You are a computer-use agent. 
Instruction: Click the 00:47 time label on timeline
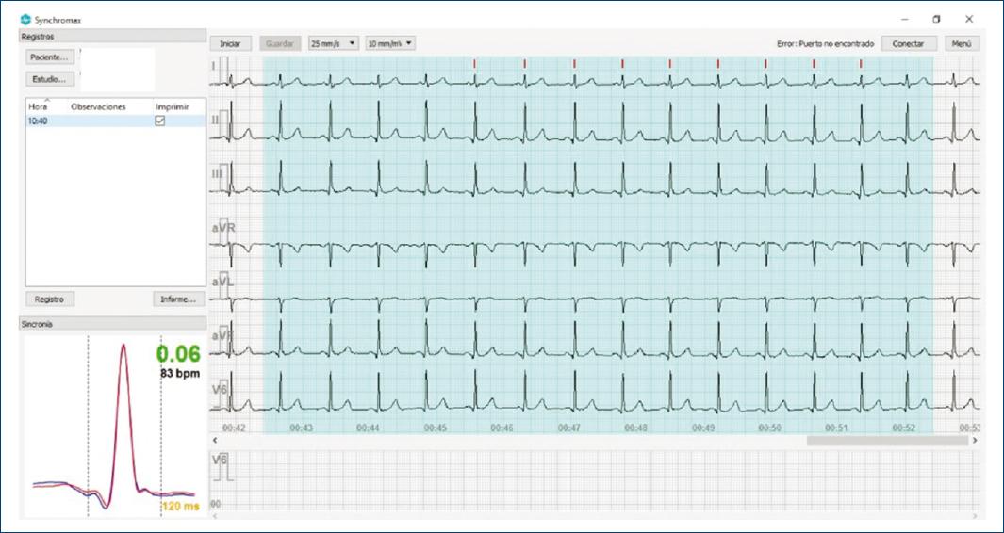[568, 428]
